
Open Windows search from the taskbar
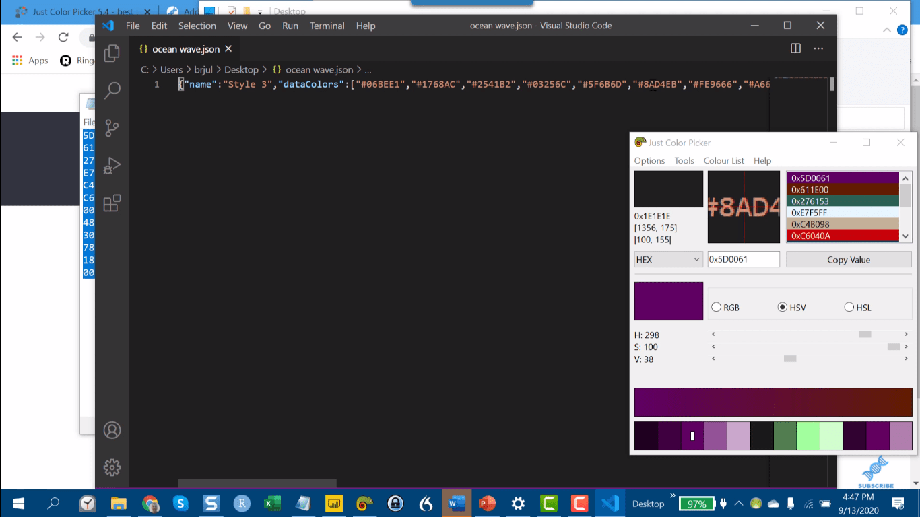pyautogui.click(x=53, y=504)
